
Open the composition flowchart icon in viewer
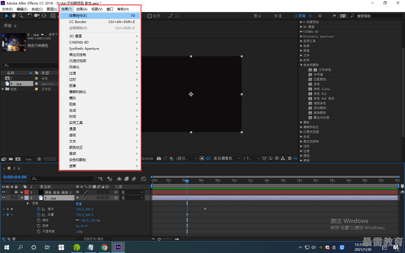(x=283, y=159)
